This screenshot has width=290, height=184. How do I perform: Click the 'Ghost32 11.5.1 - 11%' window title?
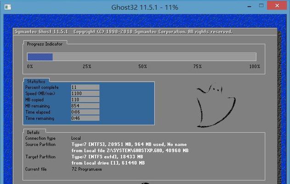point(145,7)
